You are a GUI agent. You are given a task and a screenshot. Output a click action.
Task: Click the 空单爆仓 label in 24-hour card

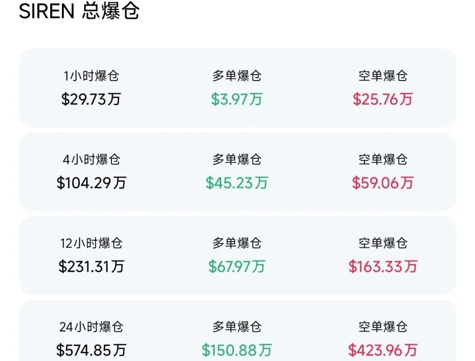(383, 327)
